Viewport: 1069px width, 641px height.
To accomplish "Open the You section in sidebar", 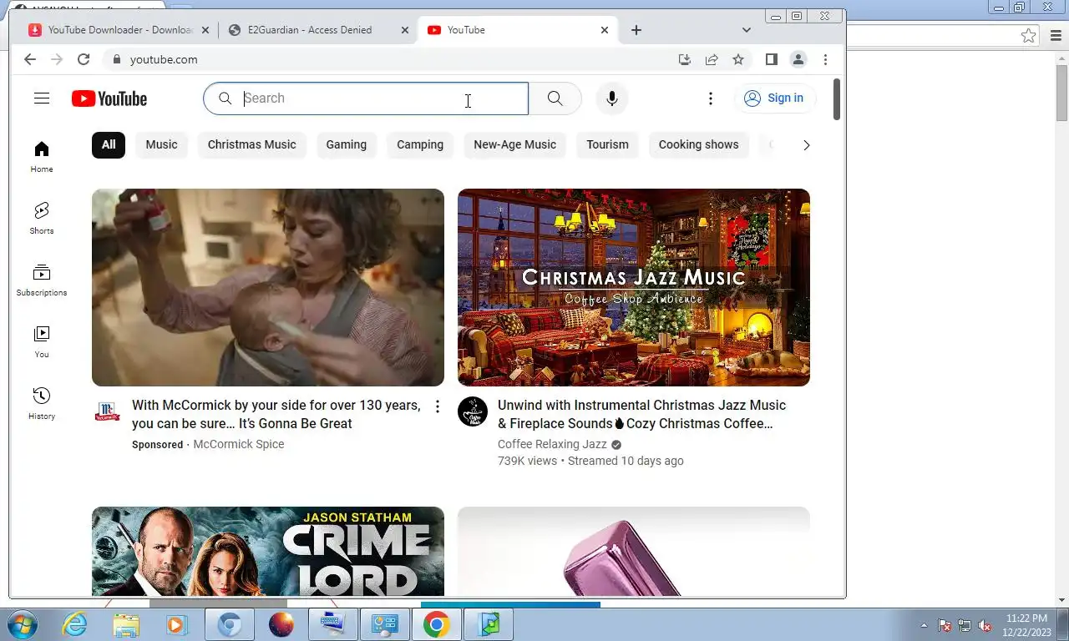I will click(42, 342).
